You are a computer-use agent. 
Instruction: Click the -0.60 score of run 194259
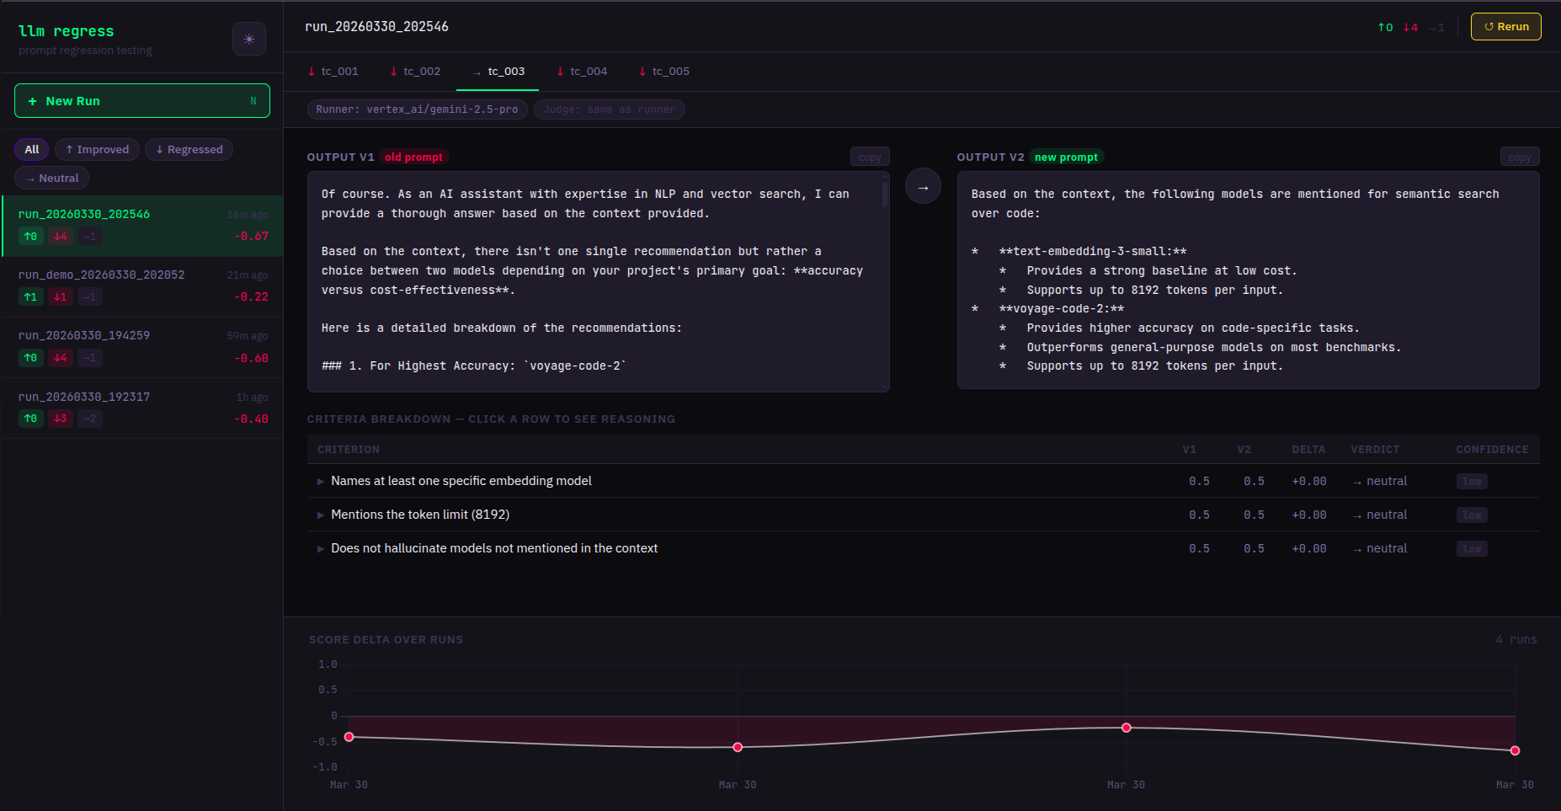[x=251, y=358]
